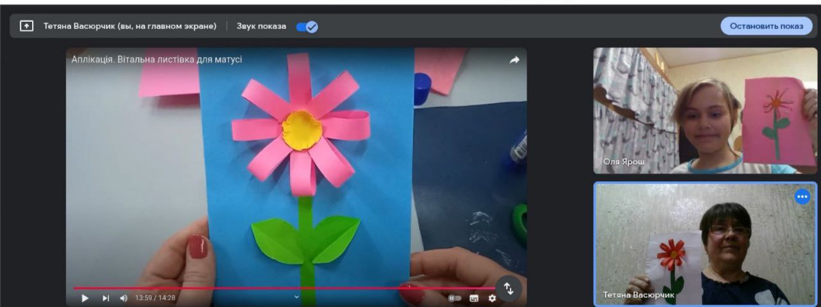Open more options on Тетяна Васюрчик tile

click(x=802, y=197)
